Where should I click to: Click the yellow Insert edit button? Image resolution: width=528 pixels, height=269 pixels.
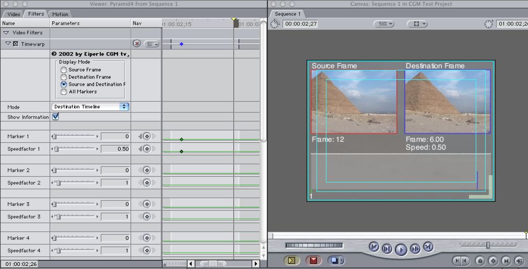[x=291, y=260]
